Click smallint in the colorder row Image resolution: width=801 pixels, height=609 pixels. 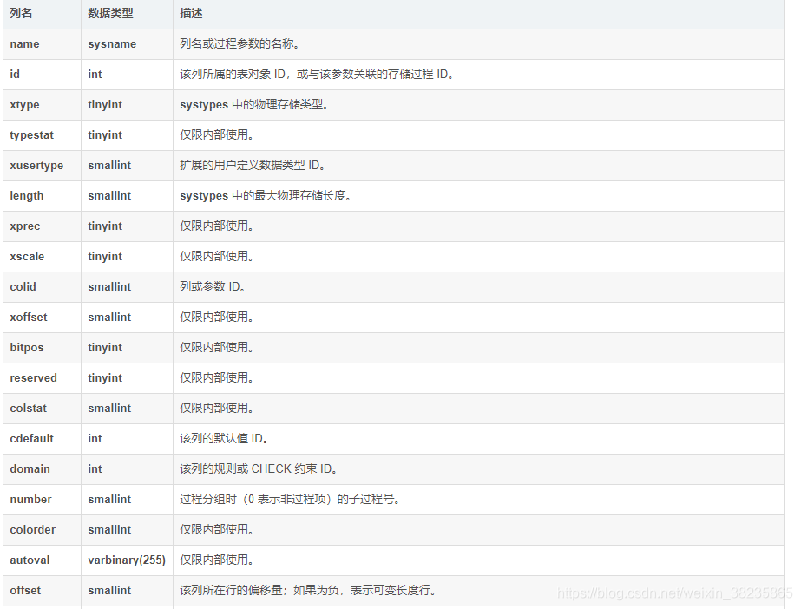coord(109,530)
